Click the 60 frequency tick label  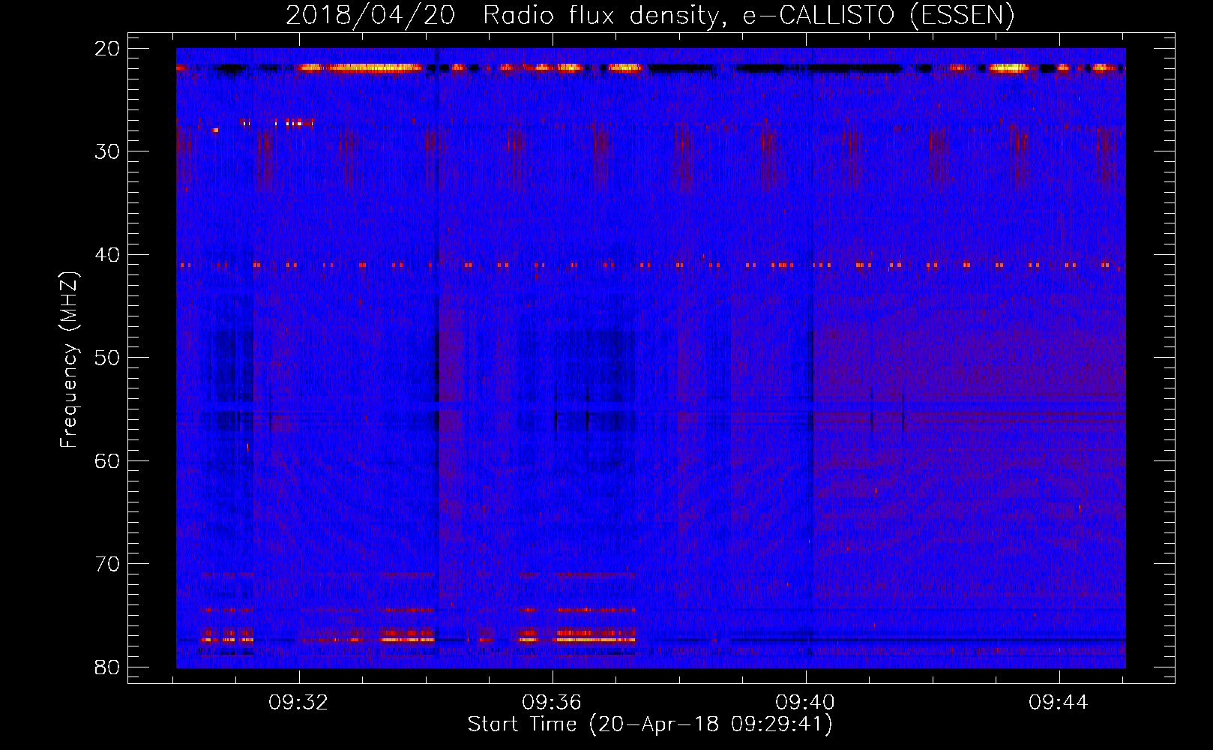coord(108,460)
